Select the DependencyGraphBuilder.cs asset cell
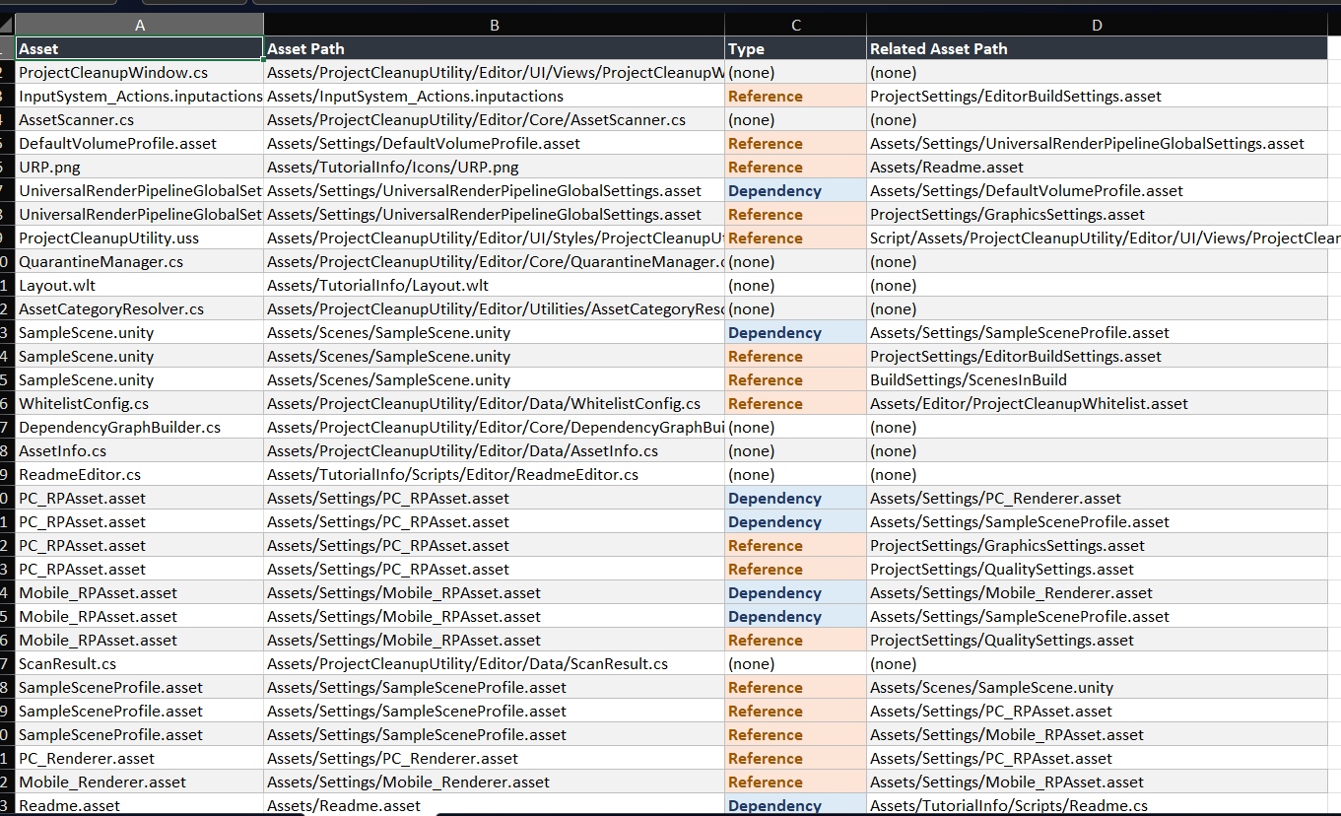Image resolution: width=1341 pixels, height=816 pixels. pos(140,427)
